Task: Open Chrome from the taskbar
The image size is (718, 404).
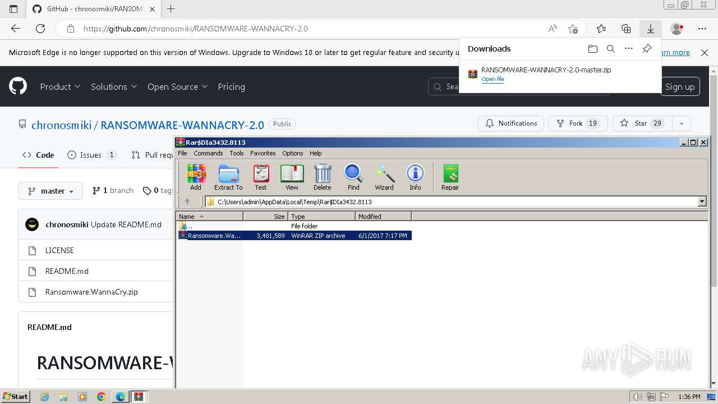Action: 102,397
